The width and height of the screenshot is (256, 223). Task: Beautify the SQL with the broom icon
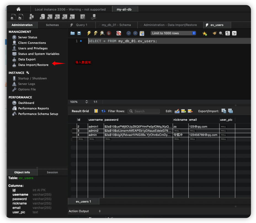[x=214, y=33]
